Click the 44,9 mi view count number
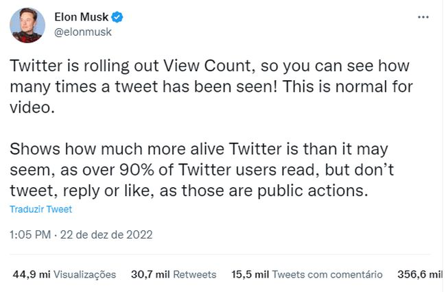Screen dimensions: 446x292 pyautogui.click(x=31, y=274)
